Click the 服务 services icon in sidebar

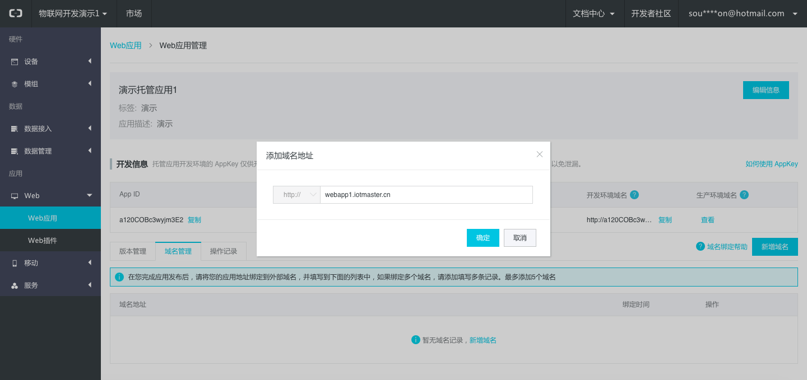pyautogui.click(x=15, y=285)
